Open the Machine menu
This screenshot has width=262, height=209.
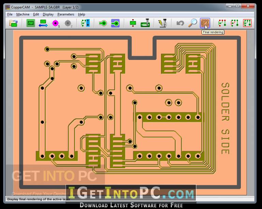click(23, 14)
